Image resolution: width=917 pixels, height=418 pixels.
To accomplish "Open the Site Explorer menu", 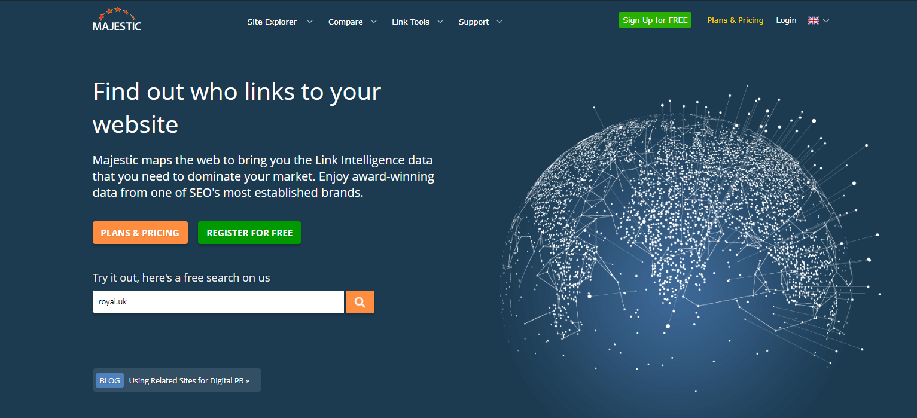I will tap(272, 22).
